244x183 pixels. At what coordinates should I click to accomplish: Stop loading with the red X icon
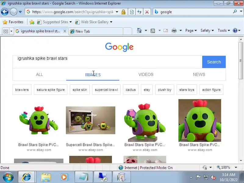[147, 12]
